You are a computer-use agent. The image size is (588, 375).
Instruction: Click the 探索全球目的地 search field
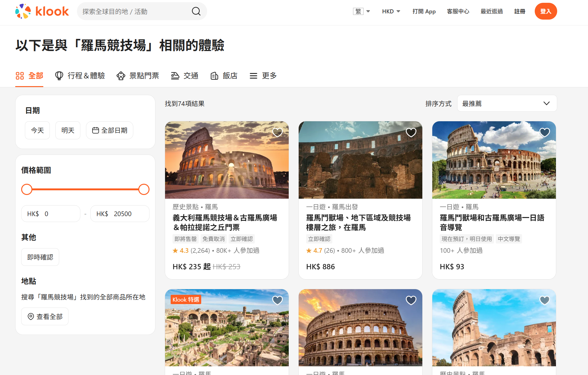point(134,12)
